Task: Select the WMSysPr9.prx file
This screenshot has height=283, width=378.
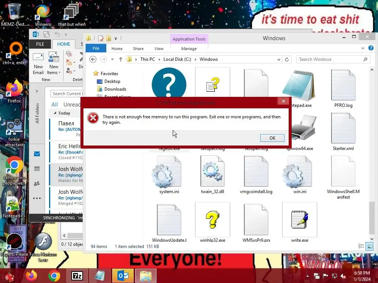Action: (256, 223)
